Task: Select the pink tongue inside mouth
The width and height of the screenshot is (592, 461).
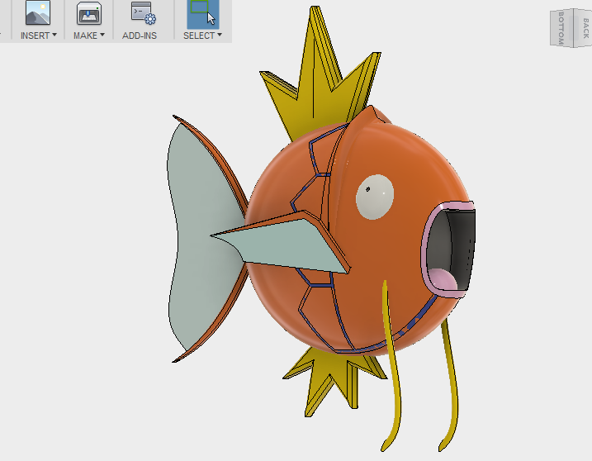Action: pyautogui.click(x=442, y=280)
